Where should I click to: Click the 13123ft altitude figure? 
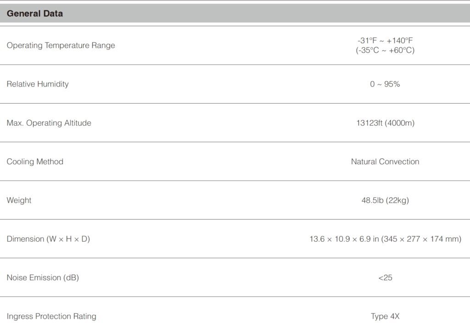click(x=369, y=123)
